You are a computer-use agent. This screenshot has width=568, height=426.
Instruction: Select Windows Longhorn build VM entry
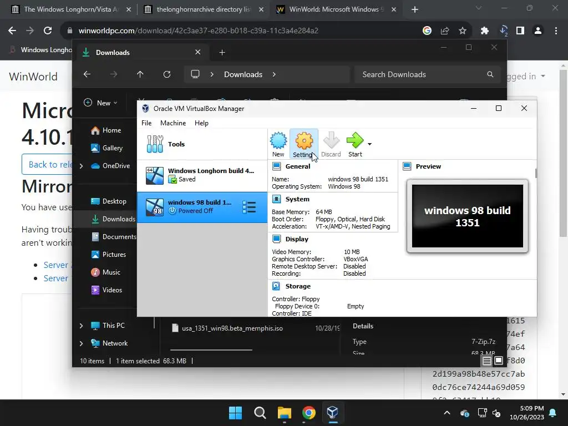click(x=202, y=176)
